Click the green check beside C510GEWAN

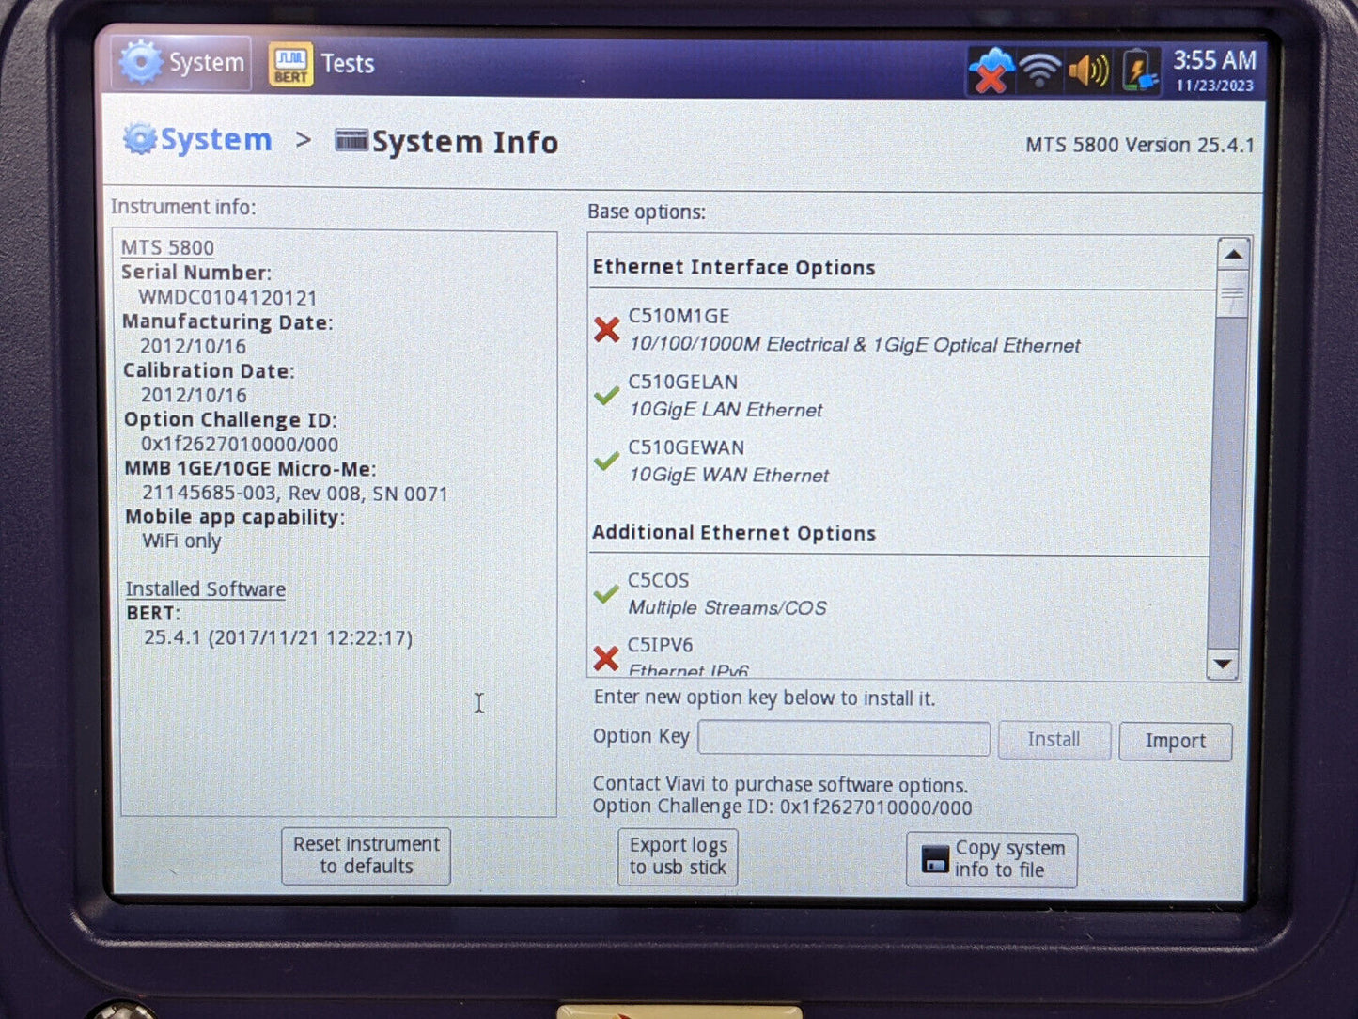607,462
